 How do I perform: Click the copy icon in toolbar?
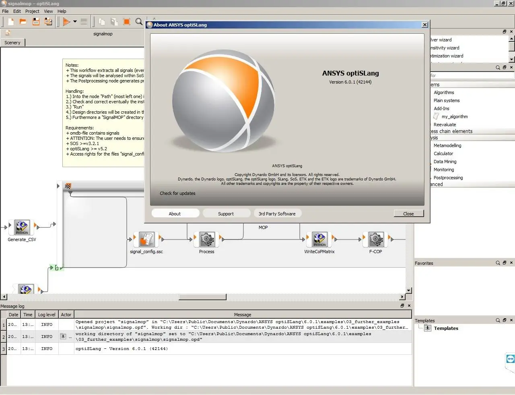pos(102,22)
